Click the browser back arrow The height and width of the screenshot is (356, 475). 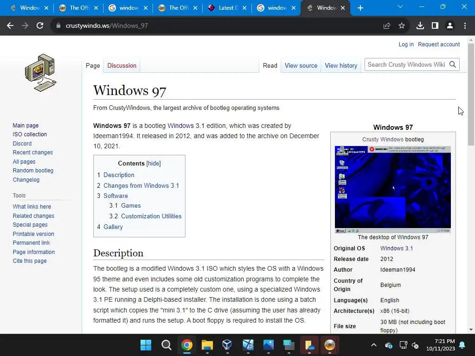(10, 26)
